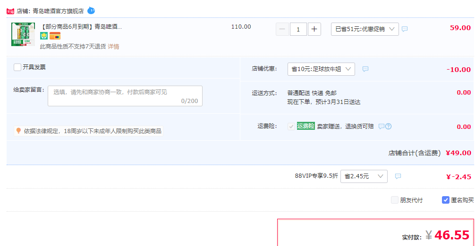Enable the 朋友代付 checkbox

click(394, 200)
